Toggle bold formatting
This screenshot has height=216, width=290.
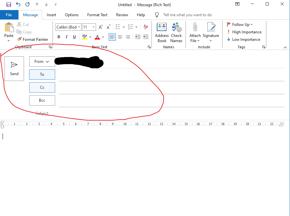coord(59,37)
